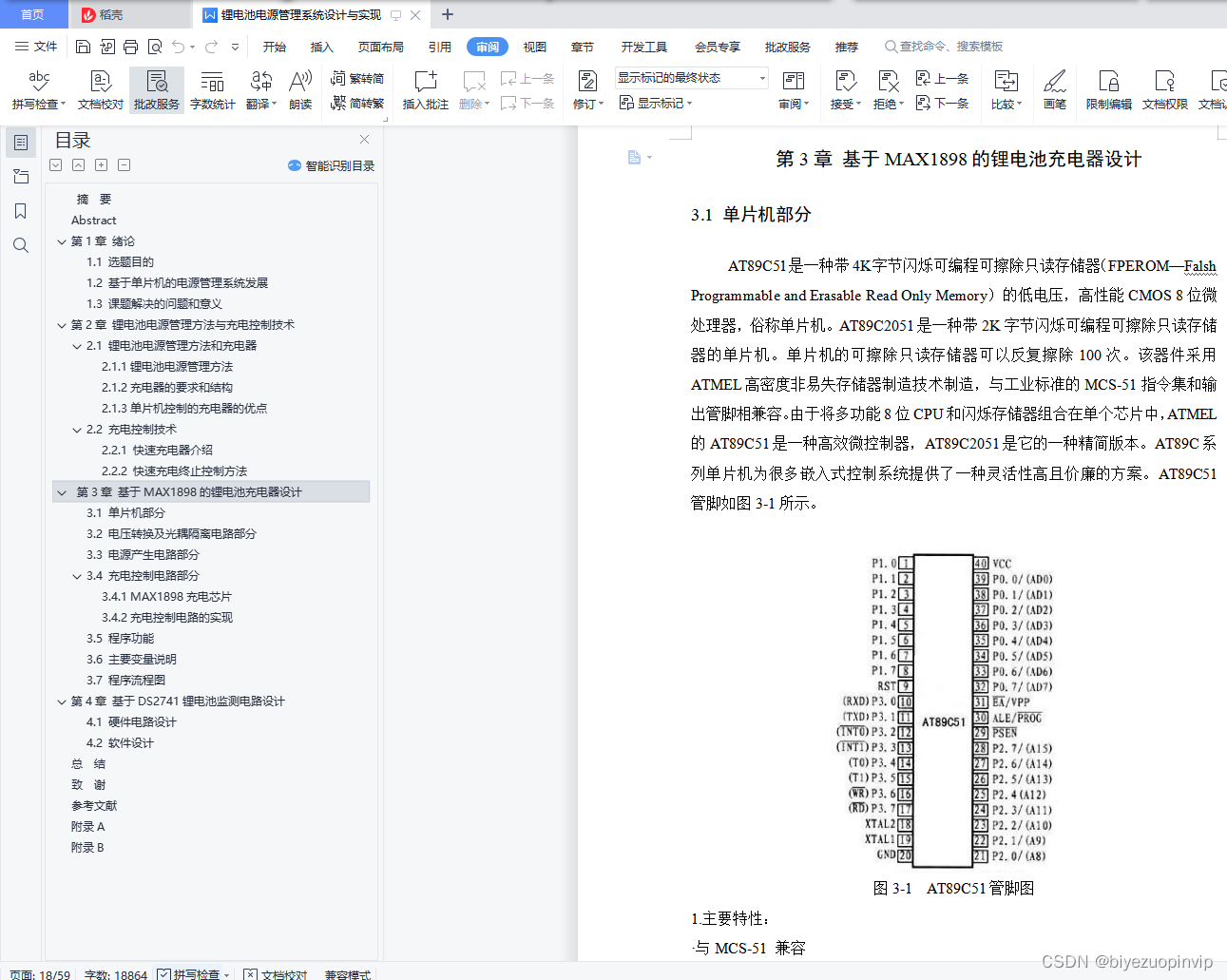Switch to the 页面布局 ribbon tab
Viewport: 1227px width, 980px height.
point(381,47)
